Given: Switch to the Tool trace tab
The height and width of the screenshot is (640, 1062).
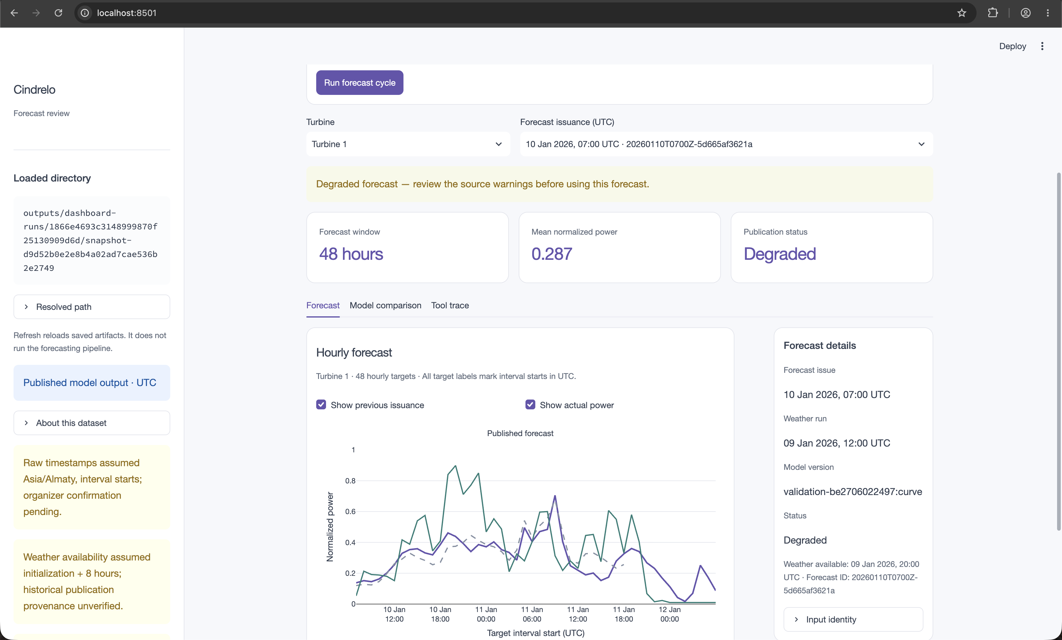Looking at the screenshot, I should (450, 305).
